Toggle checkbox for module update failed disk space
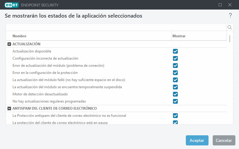 [175, 80]
